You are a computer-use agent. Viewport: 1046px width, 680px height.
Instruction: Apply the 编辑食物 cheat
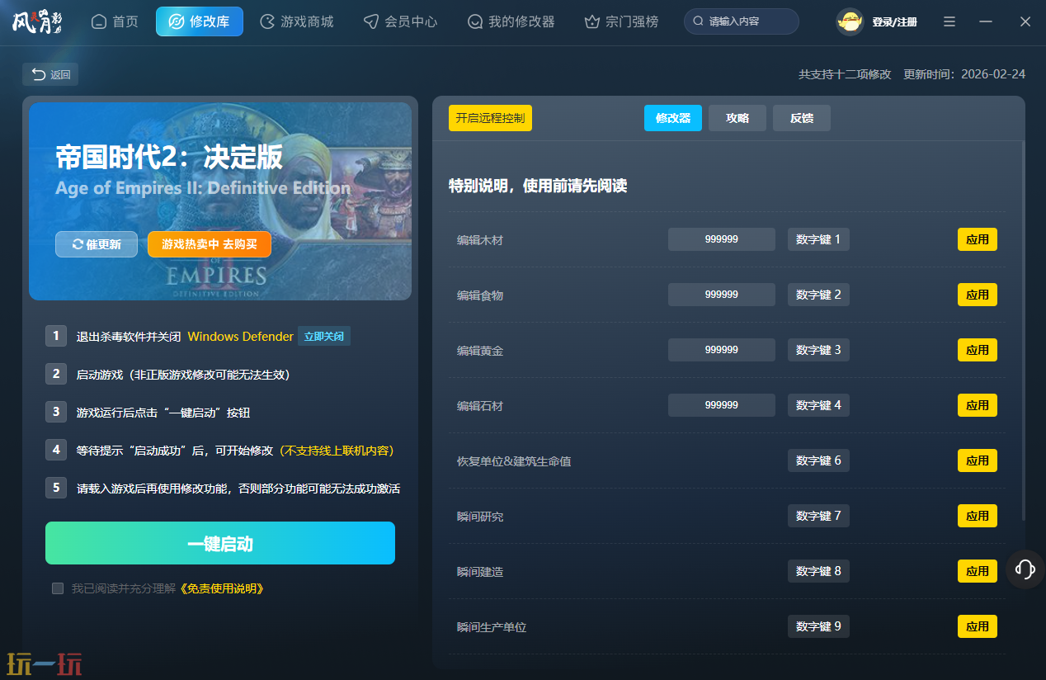click(x=978, y=295)
